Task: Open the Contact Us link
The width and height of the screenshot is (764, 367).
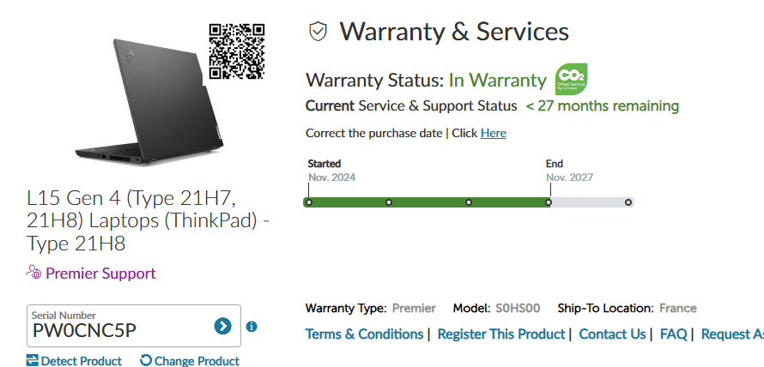Action: point(612,334)
